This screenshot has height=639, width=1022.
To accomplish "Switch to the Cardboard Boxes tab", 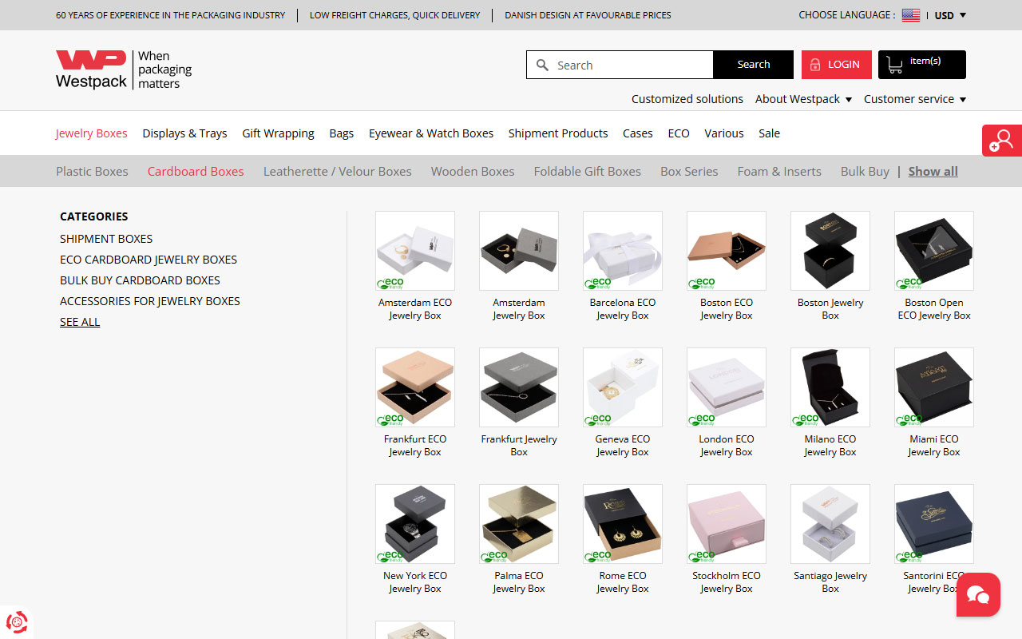I will click(195, 171).
